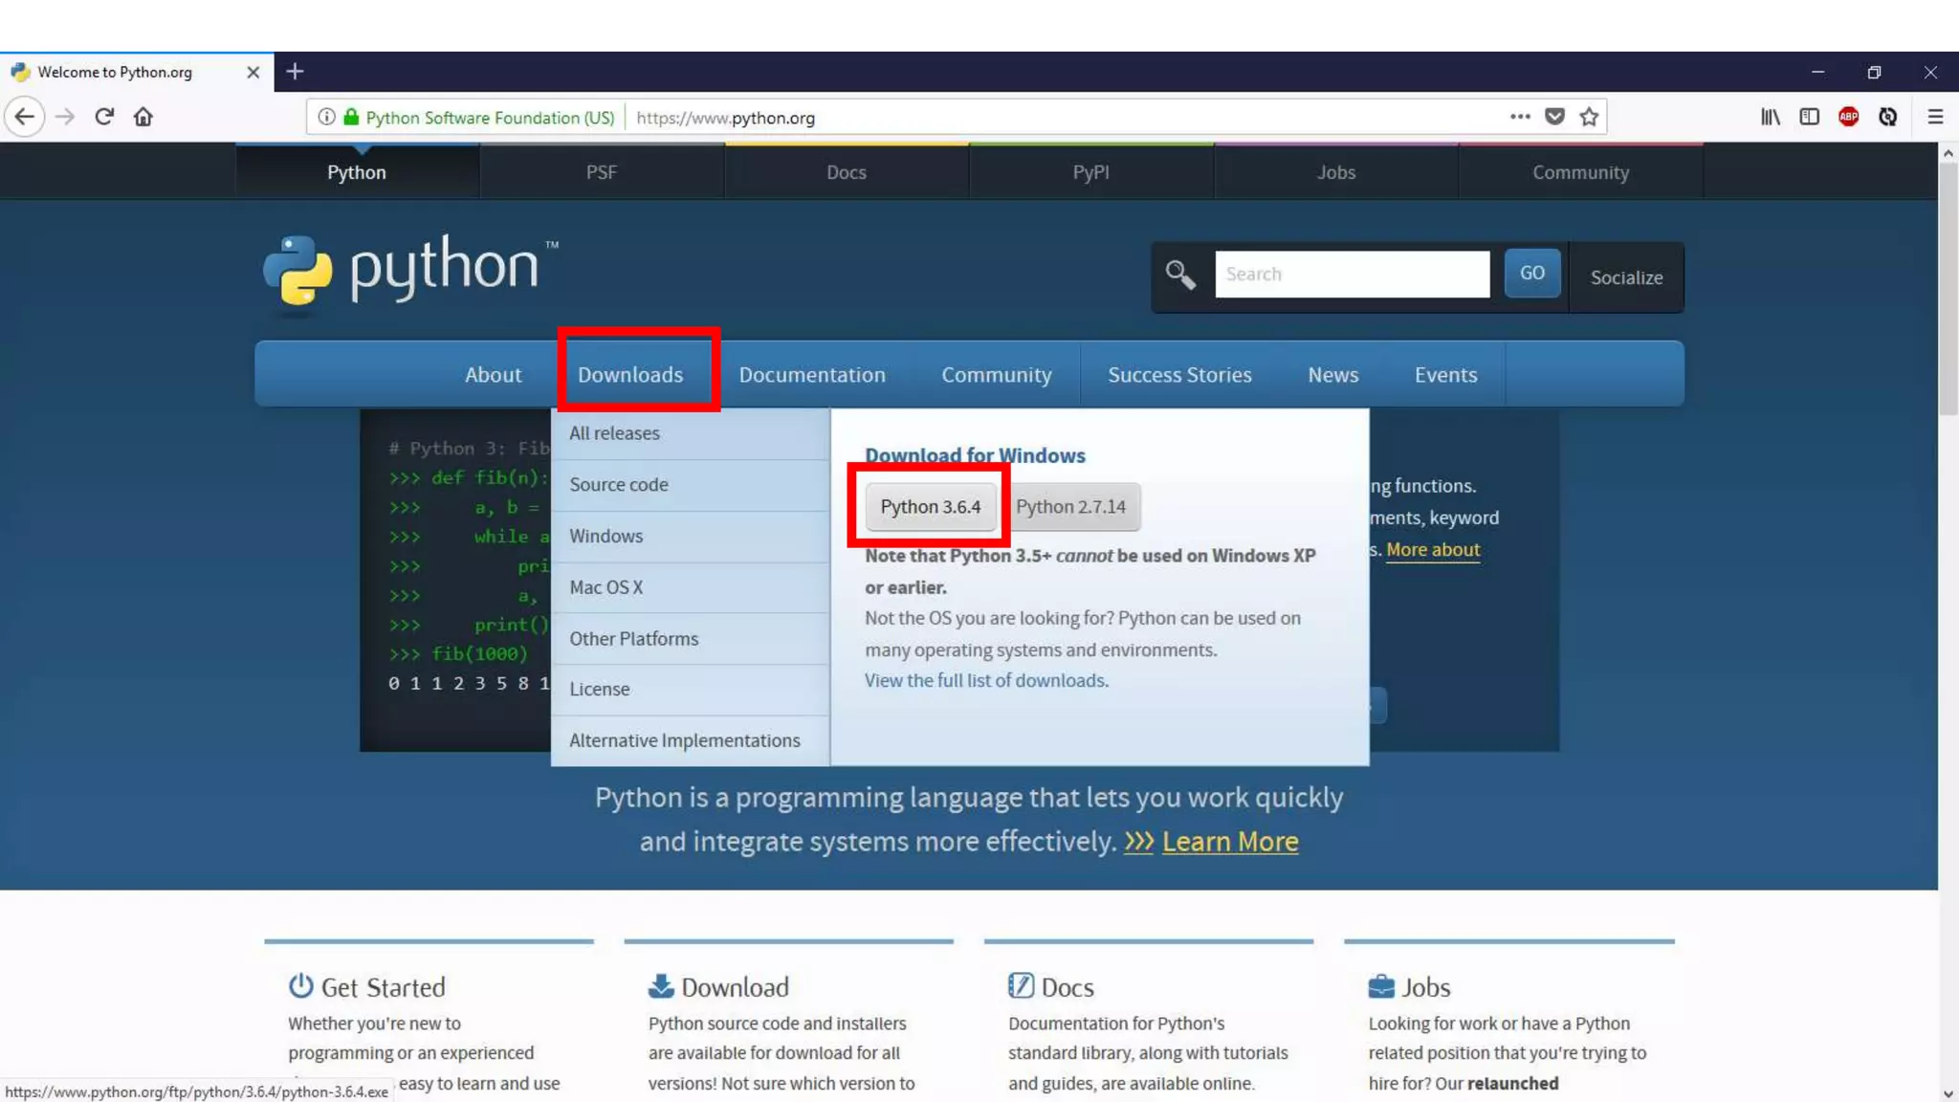Image resolution: width=1959 pixels, height=1102 pixels.
Task: Open the Jobs top navigation tab
Action: (x=1336, y=172)
